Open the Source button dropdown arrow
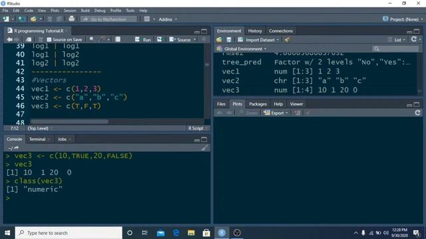Screen dimensions: 426x239 [194, 40]
